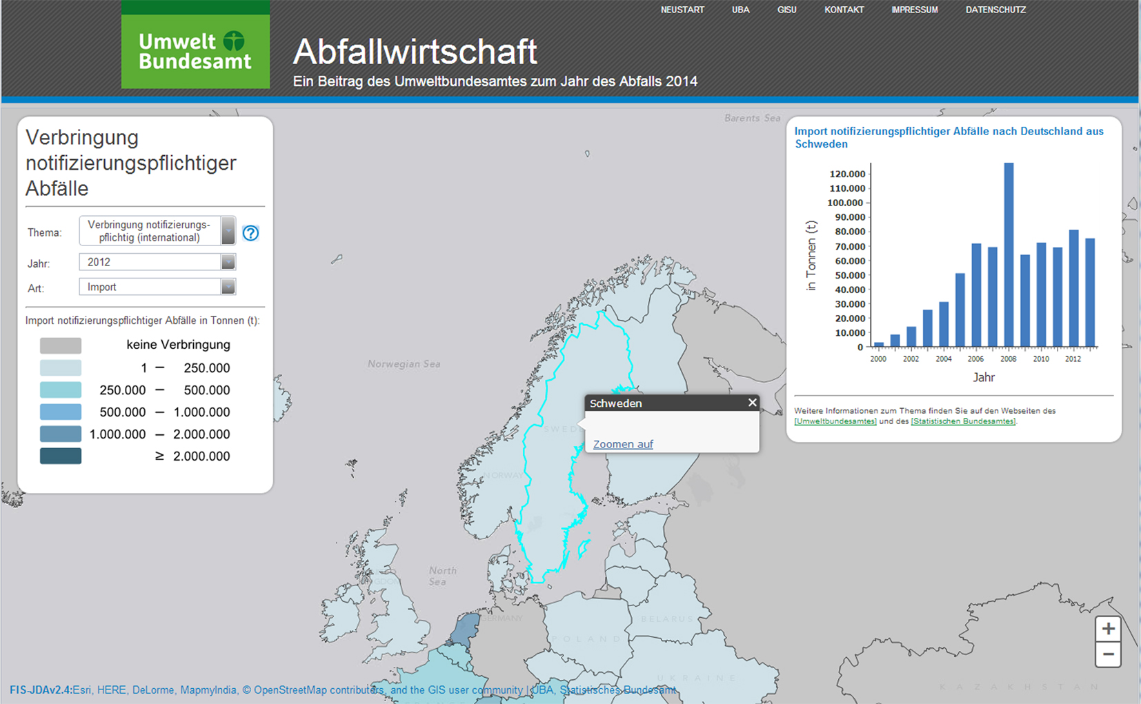
Task: Open the KONTAKT page
Action: 844,10
